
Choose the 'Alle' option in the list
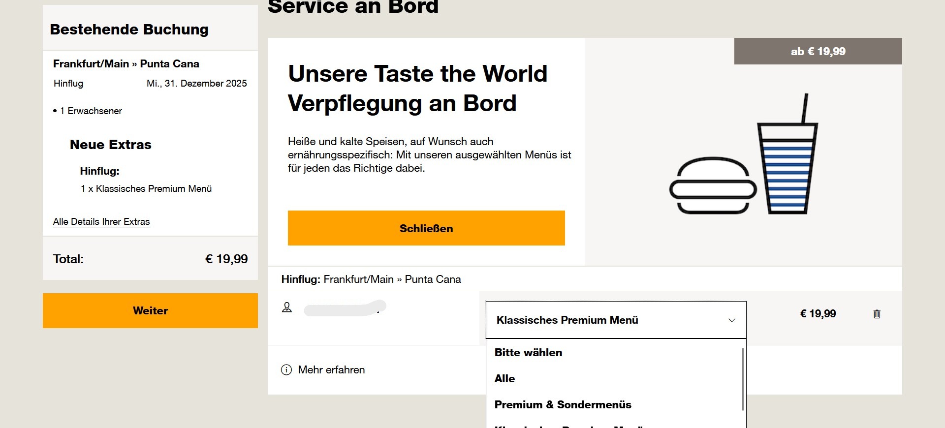pos(504,379)
